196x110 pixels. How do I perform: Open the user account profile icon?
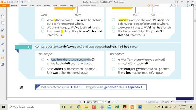(192, 5)
